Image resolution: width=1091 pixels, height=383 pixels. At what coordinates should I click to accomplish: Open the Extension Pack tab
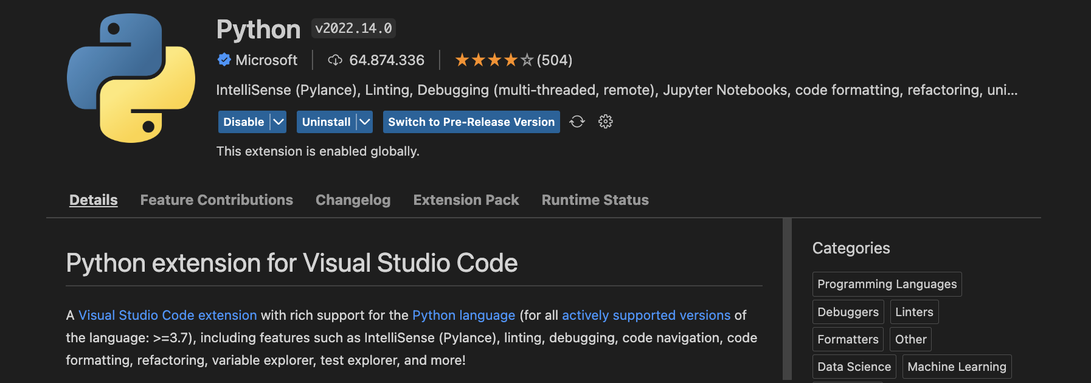tap(466, 200)
